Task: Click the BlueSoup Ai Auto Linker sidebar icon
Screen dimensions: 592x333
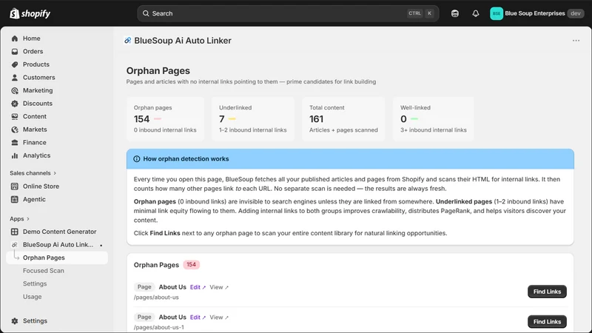Action: pyautogui.click(x=15, y=245)
